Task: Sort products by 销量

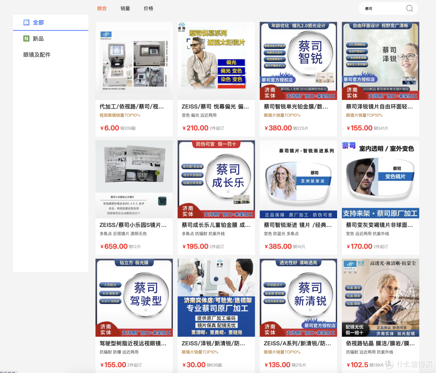Action: [125, 8]
